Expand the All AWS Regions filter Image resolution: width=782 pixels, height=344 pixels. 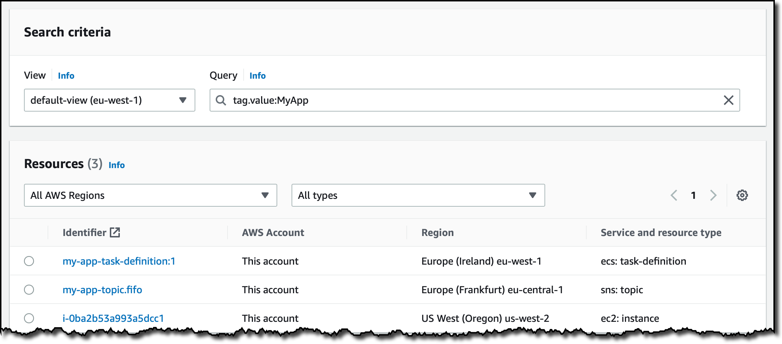point(150,195)
